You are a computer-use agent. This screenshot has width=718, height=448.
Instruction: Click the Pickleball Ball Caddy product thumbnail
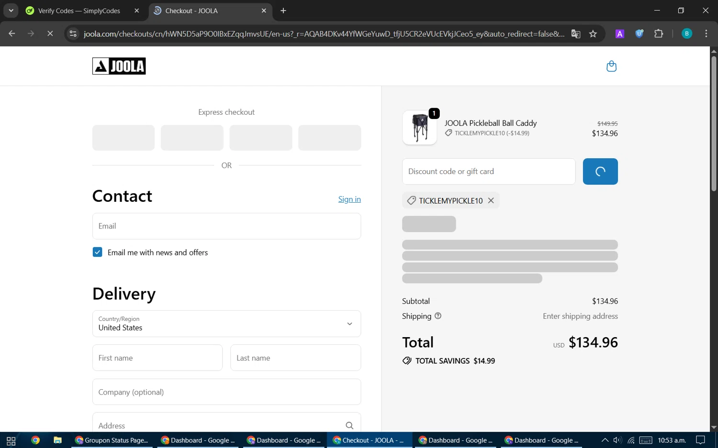click(420, 128)
